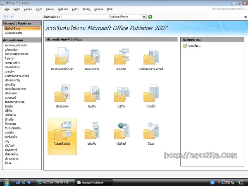Open the แทรก (Insert) menu
Screen dimensions: 248x186
(x=39, y=9)
